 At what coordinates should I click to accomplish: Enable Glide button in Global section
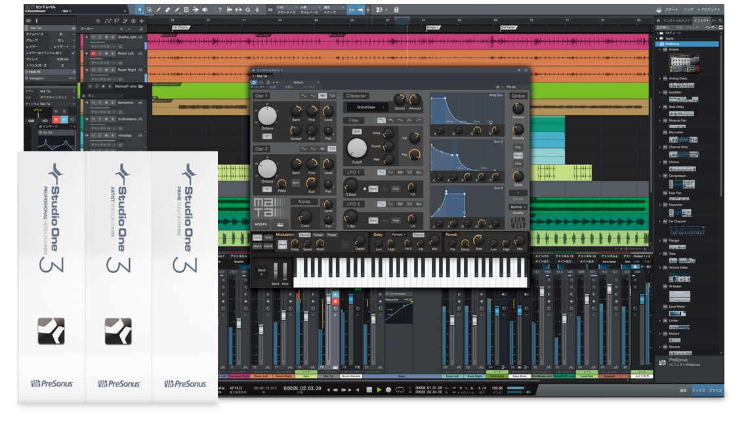(518, 164)
